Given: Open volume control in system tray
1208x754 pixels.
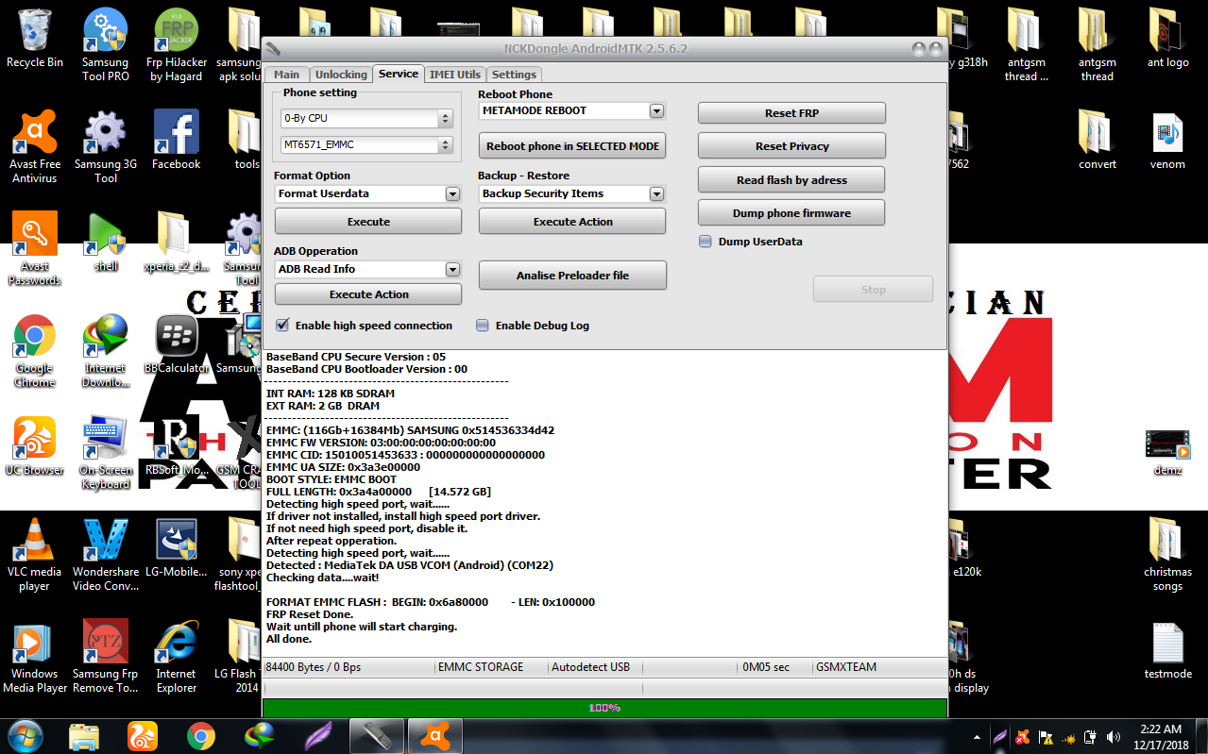Looking at the screenshot, I should tap(1114, 736).
